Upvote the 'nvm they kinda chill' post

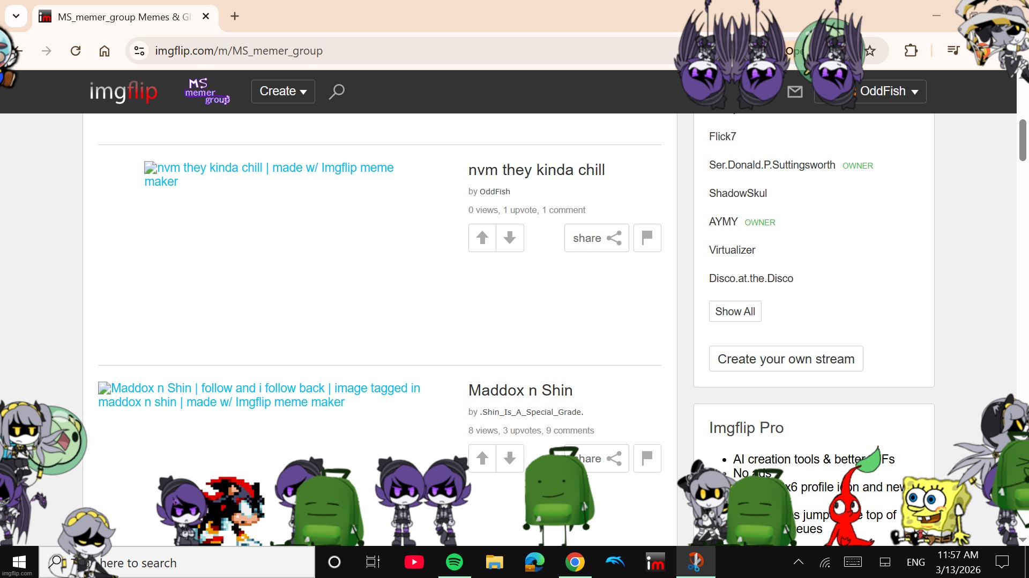pyautogui.click(x=482, y=238)
